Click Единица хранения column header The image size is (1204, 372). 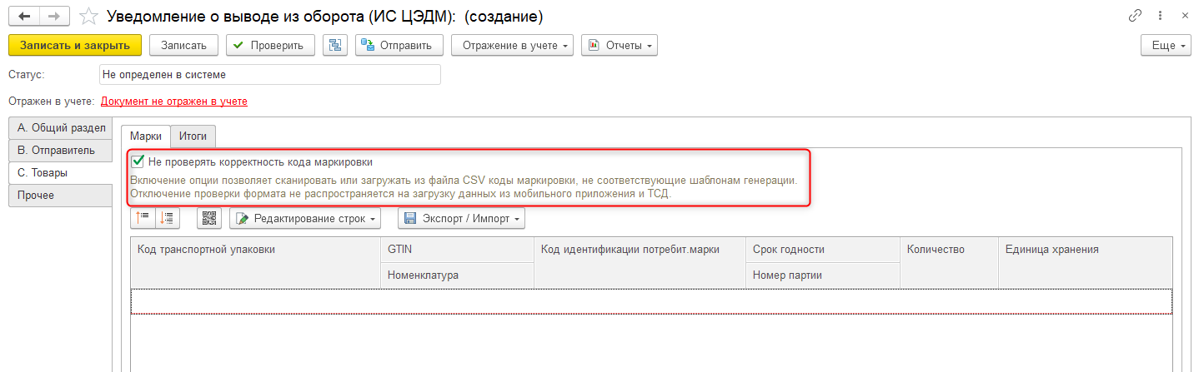[1085, 262]
